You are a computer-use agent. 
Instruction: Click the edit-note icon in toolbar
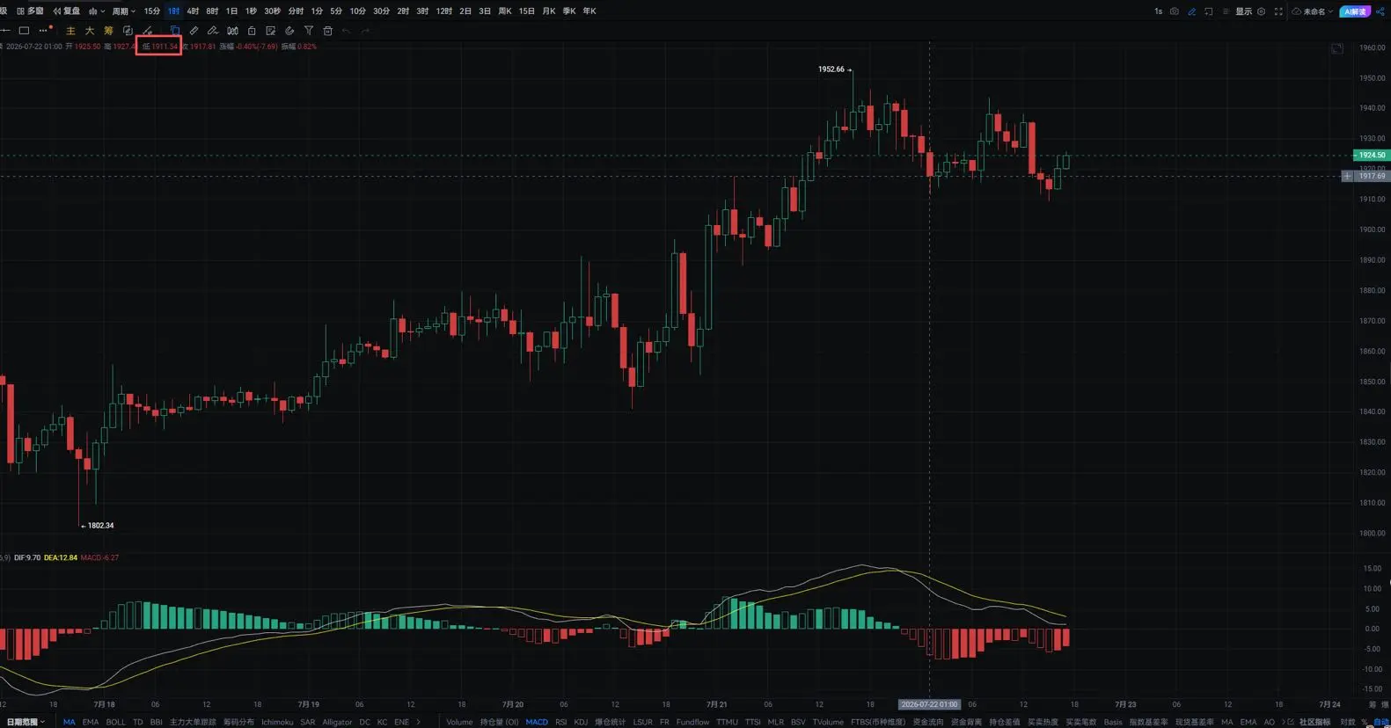pyautogui.click(x=271, y=31)
